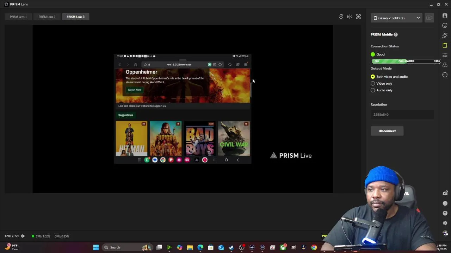Click the help question icon in lower sidebar
The height and width of the screenshot is (253, 451).
click(x=445, y=213)
